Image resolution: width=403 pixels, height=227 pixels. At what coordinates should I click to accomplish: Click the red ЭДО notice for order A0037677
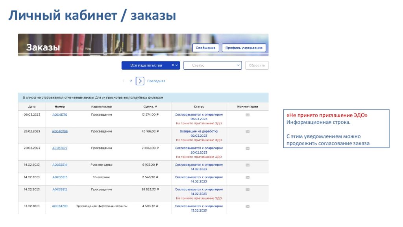point(199,157)
